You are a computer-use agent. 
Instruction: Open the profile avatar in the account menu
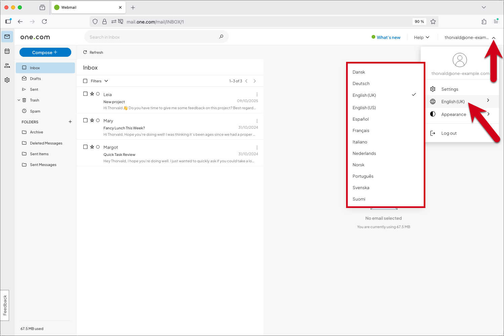point(460,60)
